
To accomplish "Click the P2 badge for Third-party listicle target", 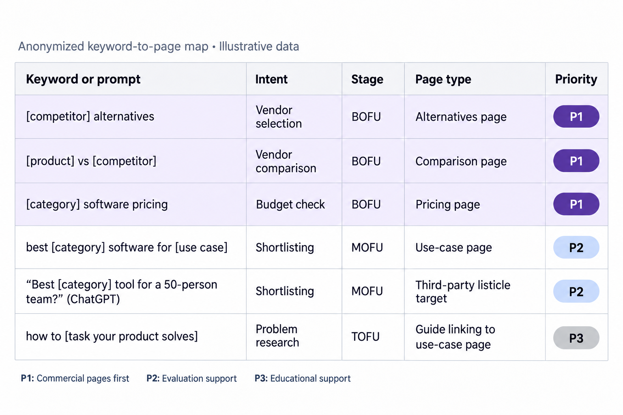I will point(576,291).
